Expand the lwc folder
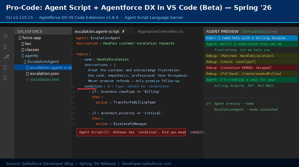The width and height of the screenshot is (299, 167). click(x=28, y=44)
